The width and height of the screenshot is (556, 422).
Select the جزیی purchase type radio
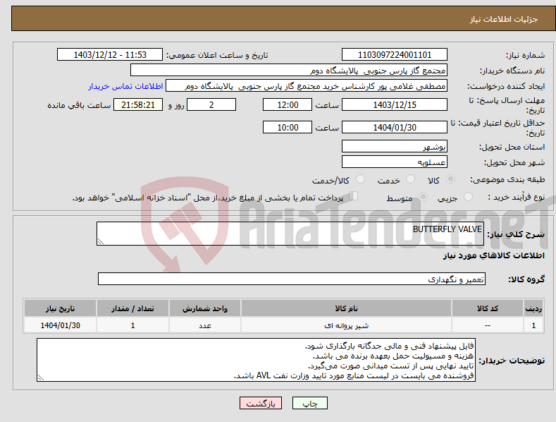coord(468,196)
